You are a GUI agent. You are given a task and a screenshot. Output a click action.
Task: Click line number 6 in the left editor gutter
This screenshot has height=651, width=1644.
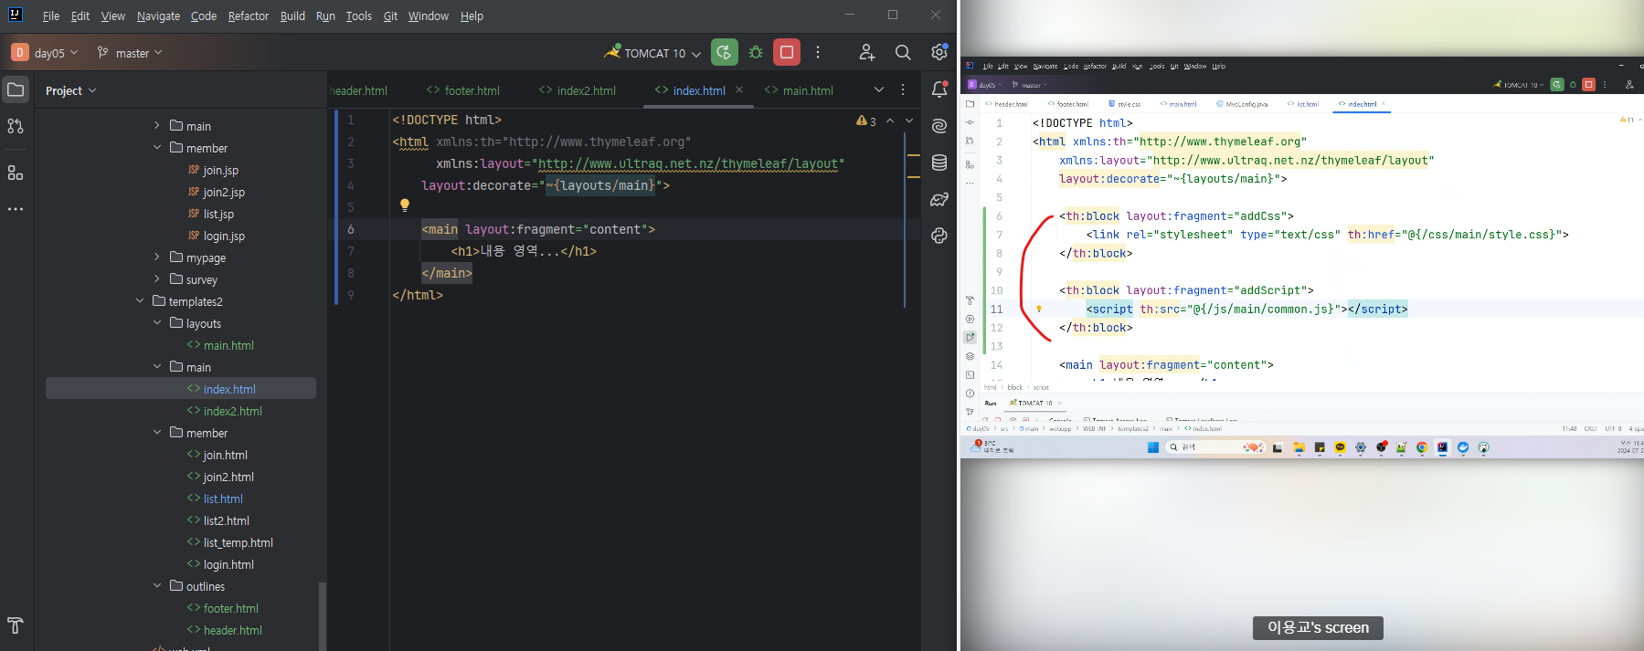pos(351,229)
